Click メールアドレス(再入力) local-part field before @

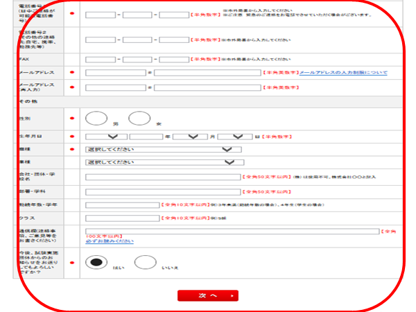[x=116, y=87]
